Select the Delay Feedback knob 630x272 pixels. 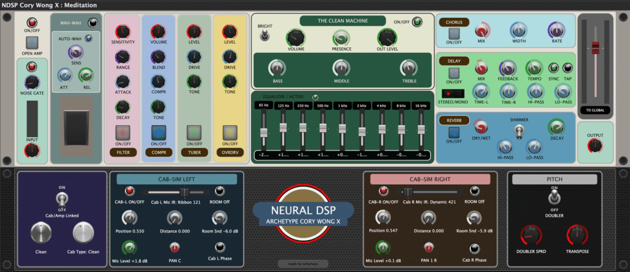point(508,68)
